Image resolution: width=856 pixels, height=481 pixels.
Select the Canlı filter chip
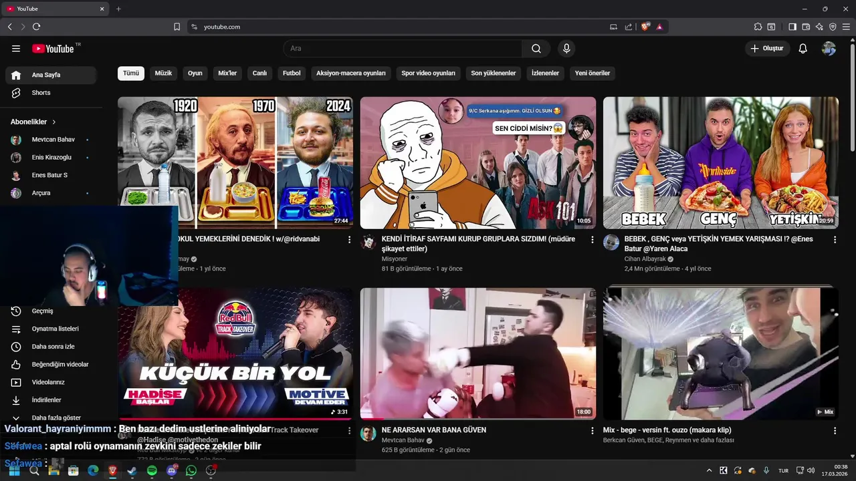point(259,73)
